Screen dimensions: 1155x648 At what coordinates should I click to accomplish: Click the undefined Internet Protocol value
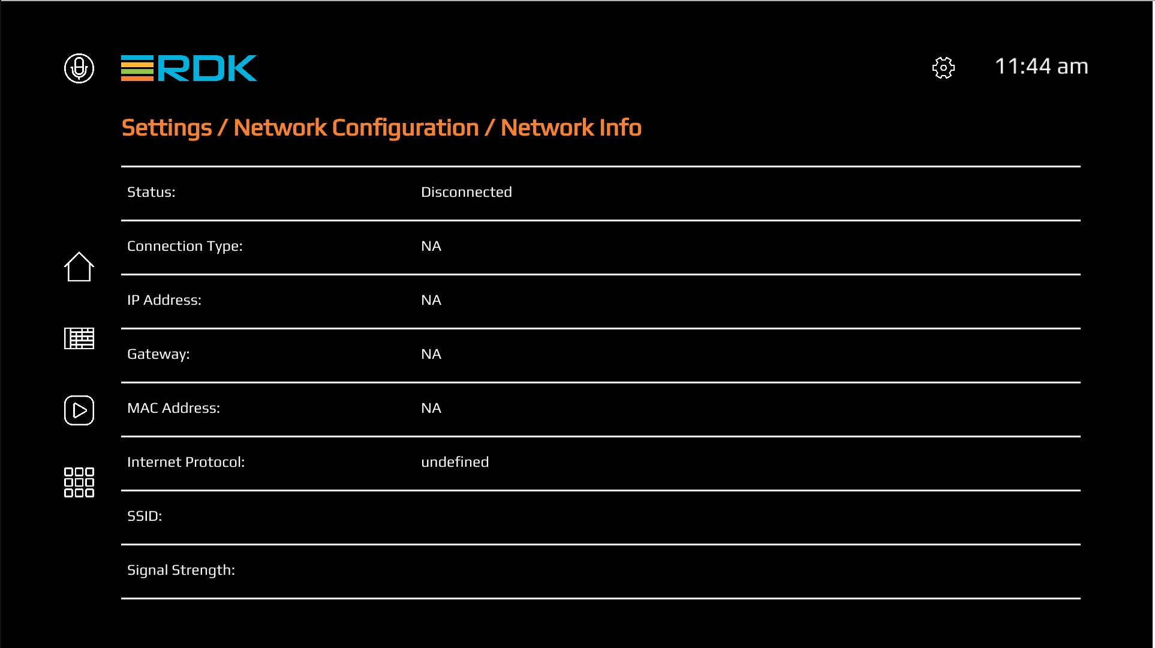(x=455, y=462)
